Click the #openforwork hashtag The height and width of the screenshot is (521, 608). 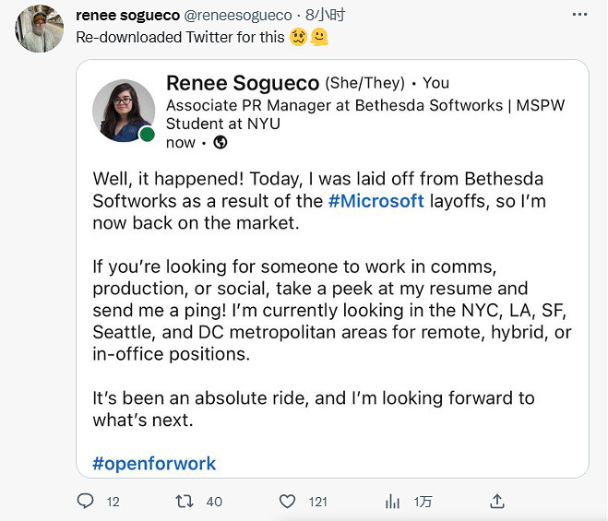pyautogui.click(x=154, y=463)
